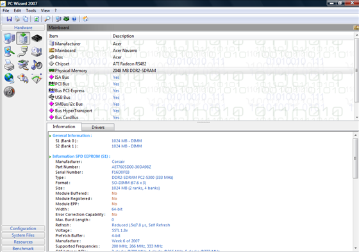Click the green chip toolbar icon
359x252 pixels.
(x=67, y=19)
